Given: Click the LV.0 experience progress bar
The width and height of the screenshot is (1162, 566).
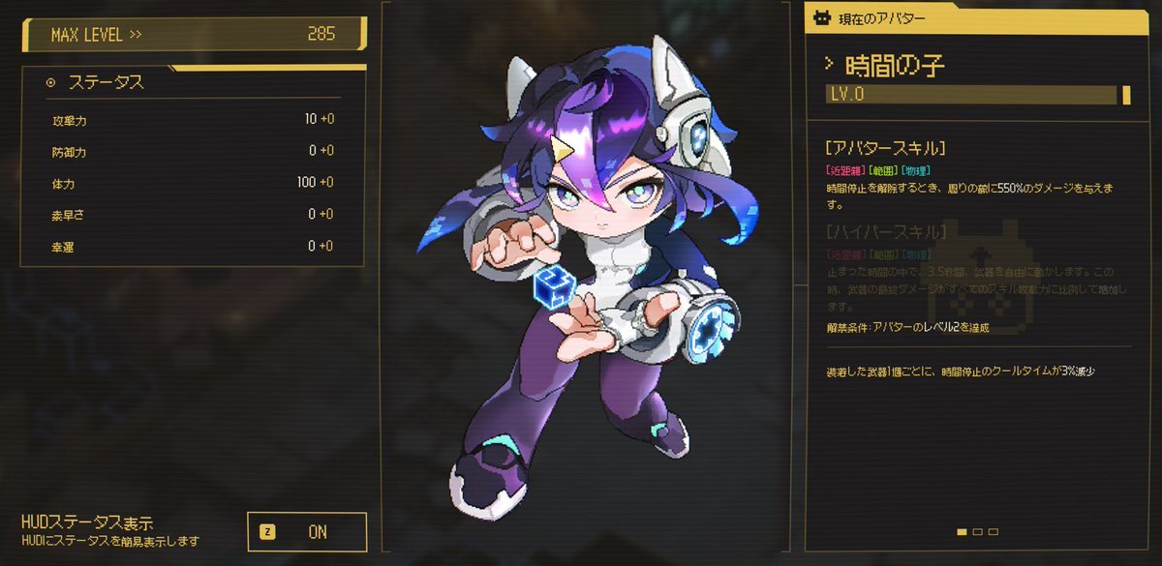Looking at the screenshot, I should 978,94.
